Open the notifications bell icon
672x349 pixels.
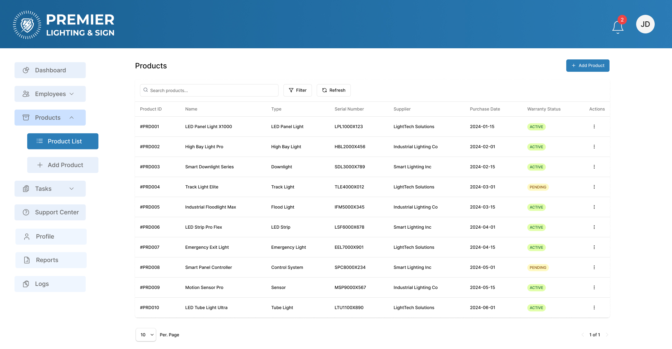[x=618, y=27]
